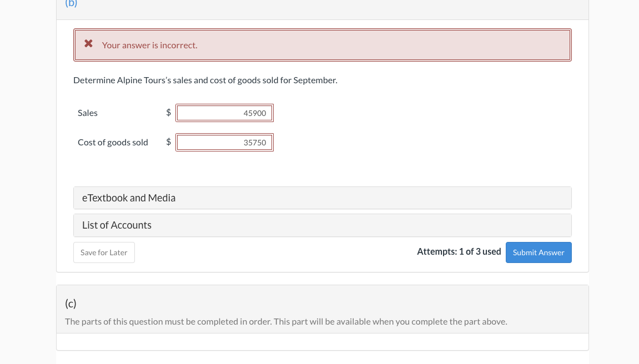Click the locked part availability message
The width and height of the screenshot is (639, 364).
286,321
